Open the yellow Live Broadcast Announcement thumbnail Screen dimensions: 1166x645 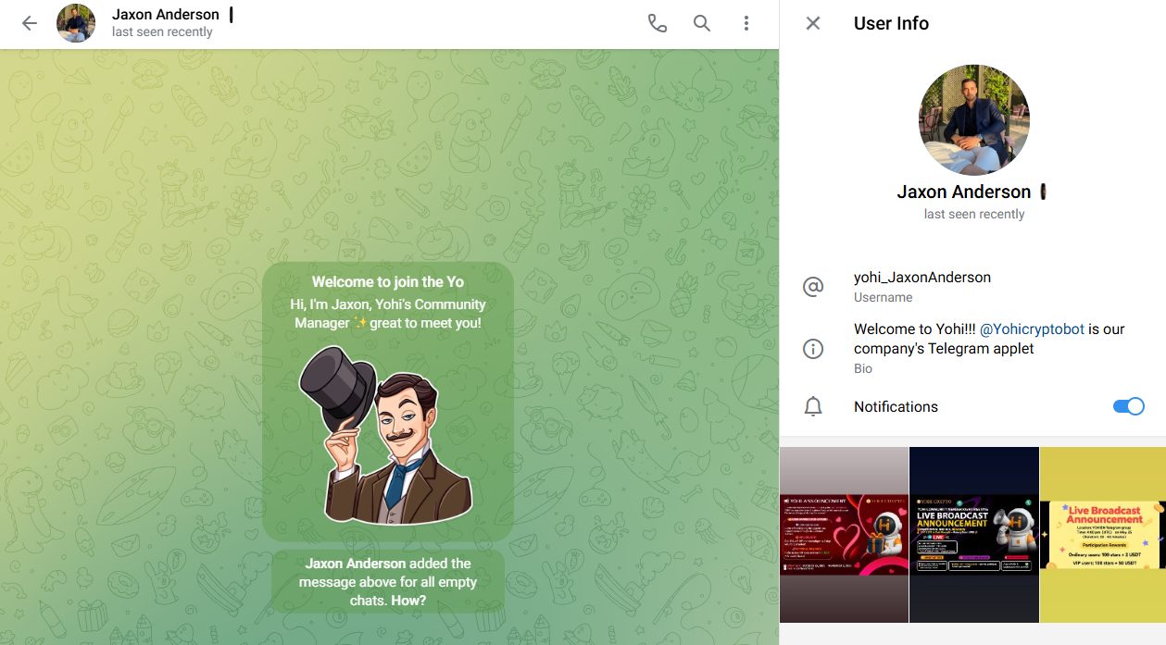pyautogui.click(x=1102, y=535)
